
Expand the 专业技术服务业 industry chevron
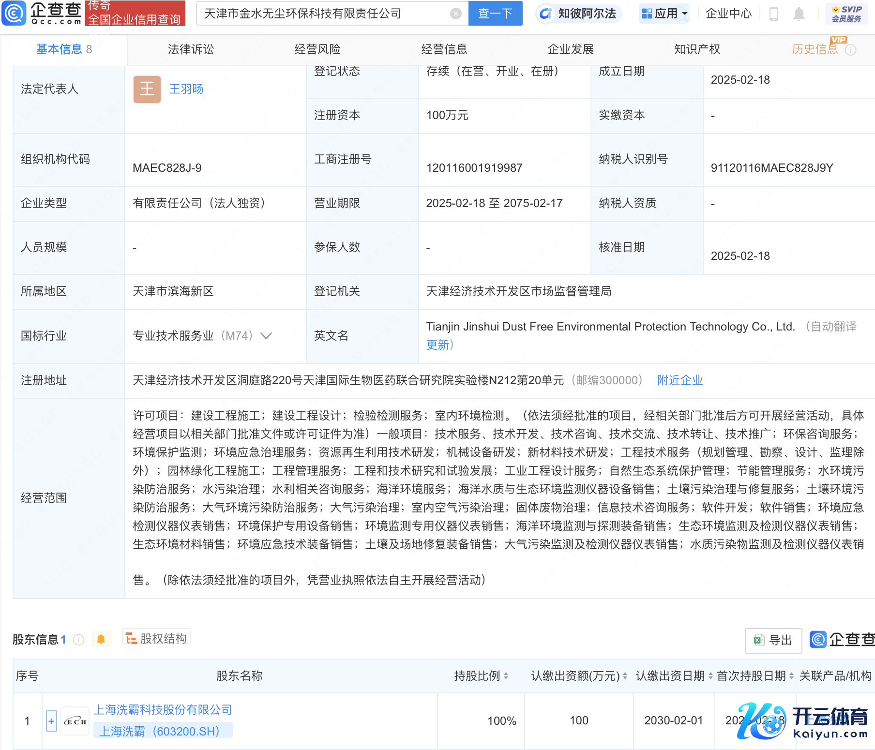pos(266,336)
